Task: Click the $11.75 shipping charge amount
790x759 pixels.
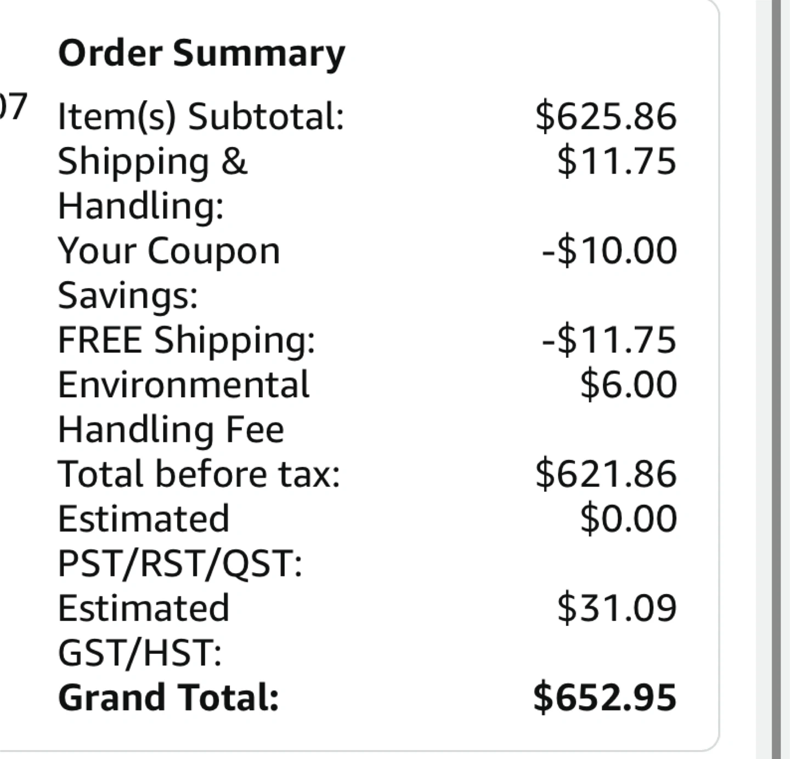Action: point(616,162)
